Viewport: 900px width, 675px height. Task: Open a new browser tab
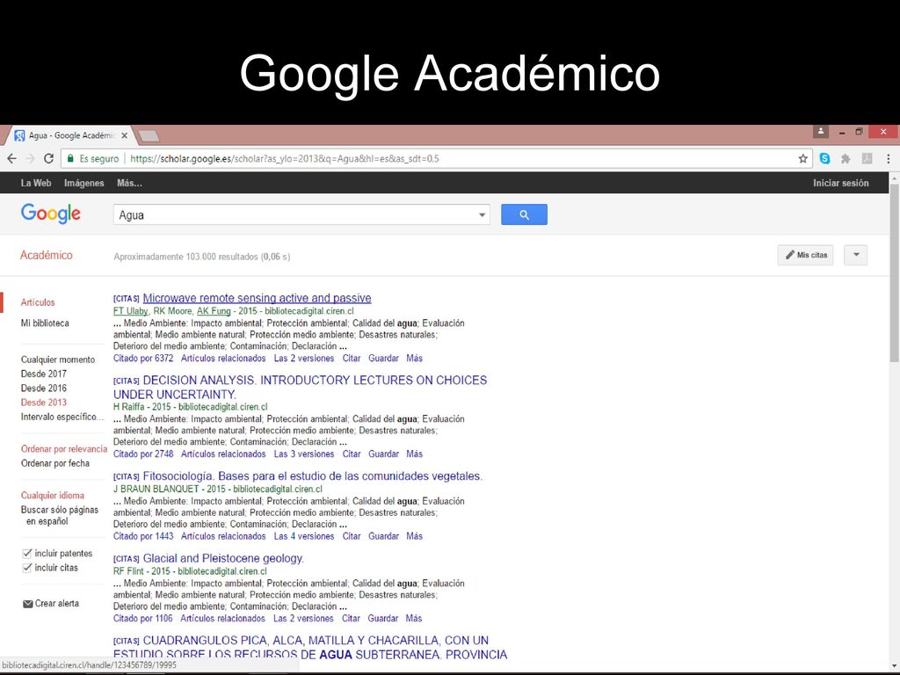[x=149, y=136]
